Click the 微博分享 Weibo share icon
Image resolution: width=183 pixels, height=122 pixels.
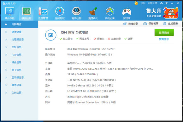[x=125, y=24]
